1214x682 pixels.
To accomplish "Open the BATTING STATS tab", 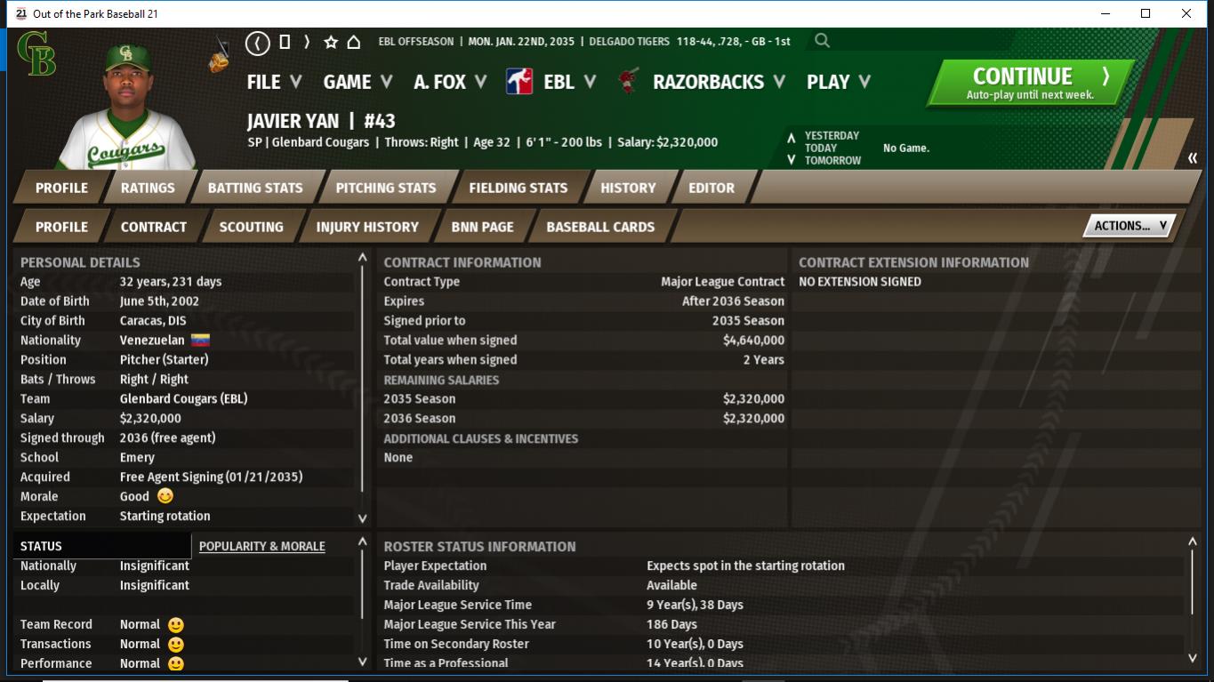I will (255, 188).
